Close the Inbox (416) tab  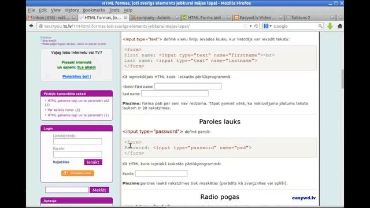[x=74, y=18]
